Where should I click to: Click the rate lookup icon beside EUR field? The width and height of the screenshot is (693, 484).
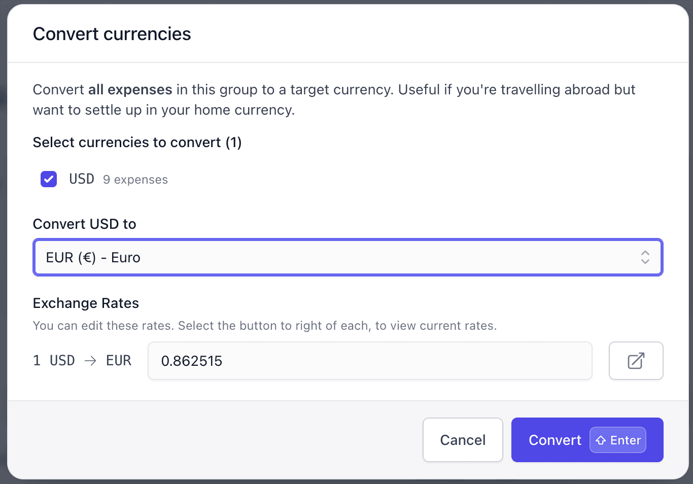coord(636,361)
